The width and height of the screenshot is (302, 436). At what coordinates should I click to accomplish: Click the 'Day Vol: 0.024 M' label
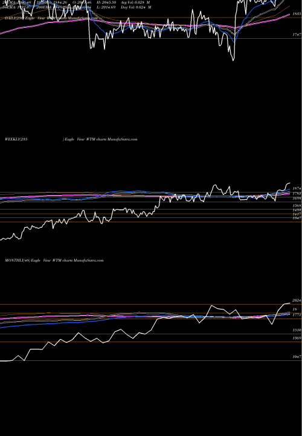(x=136, y=7)
